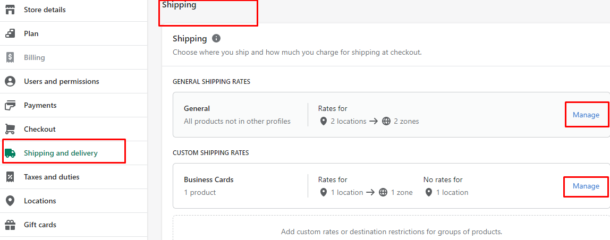Open the Payments settings section
The image size is (610, 240).
[40, 106]
